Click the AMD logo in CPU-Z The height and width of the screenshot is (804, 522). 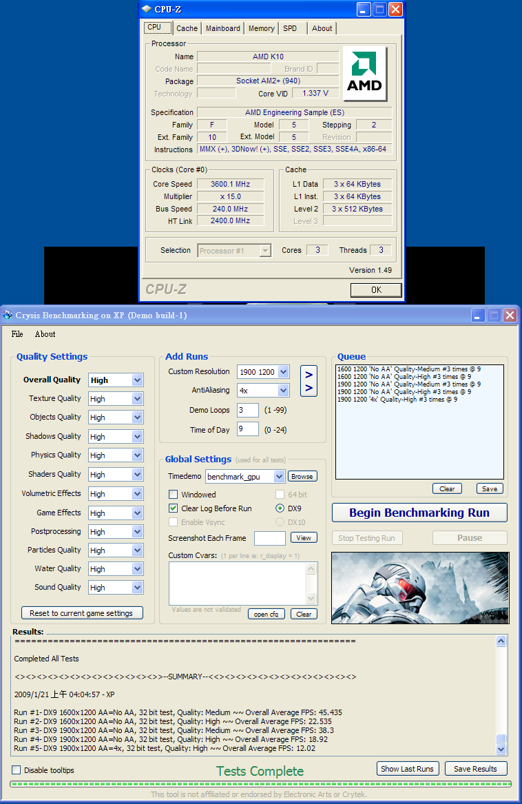pyautogui.click(x=365, y=74)
